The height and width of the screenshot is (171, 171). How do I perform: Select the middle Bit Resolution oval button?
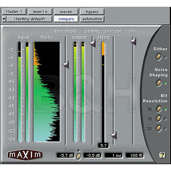[159, 119]
